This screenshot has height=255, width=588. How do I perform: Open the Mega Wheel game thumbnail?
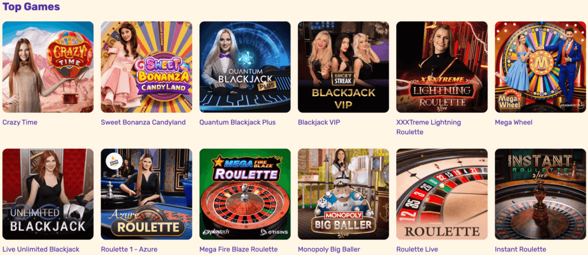[x=540, y=67]
